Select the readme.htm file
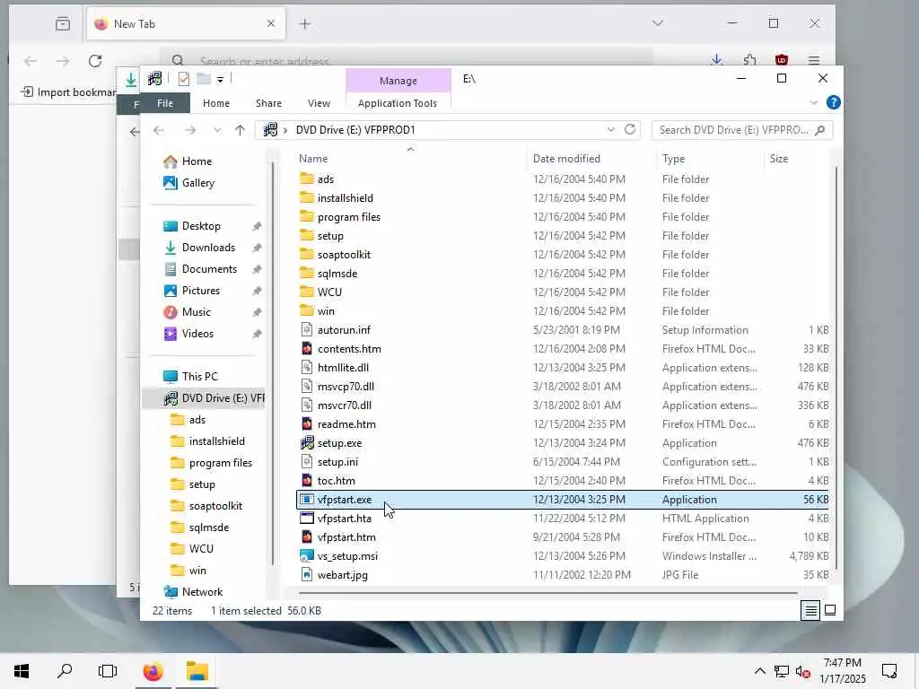Screen dimensions: 919x689 [x=346, y=424]
